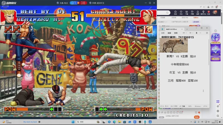Click text line 十年哥安排500
Image resolution: width=223 pixels, height=125 pixels.
(180, 64)
